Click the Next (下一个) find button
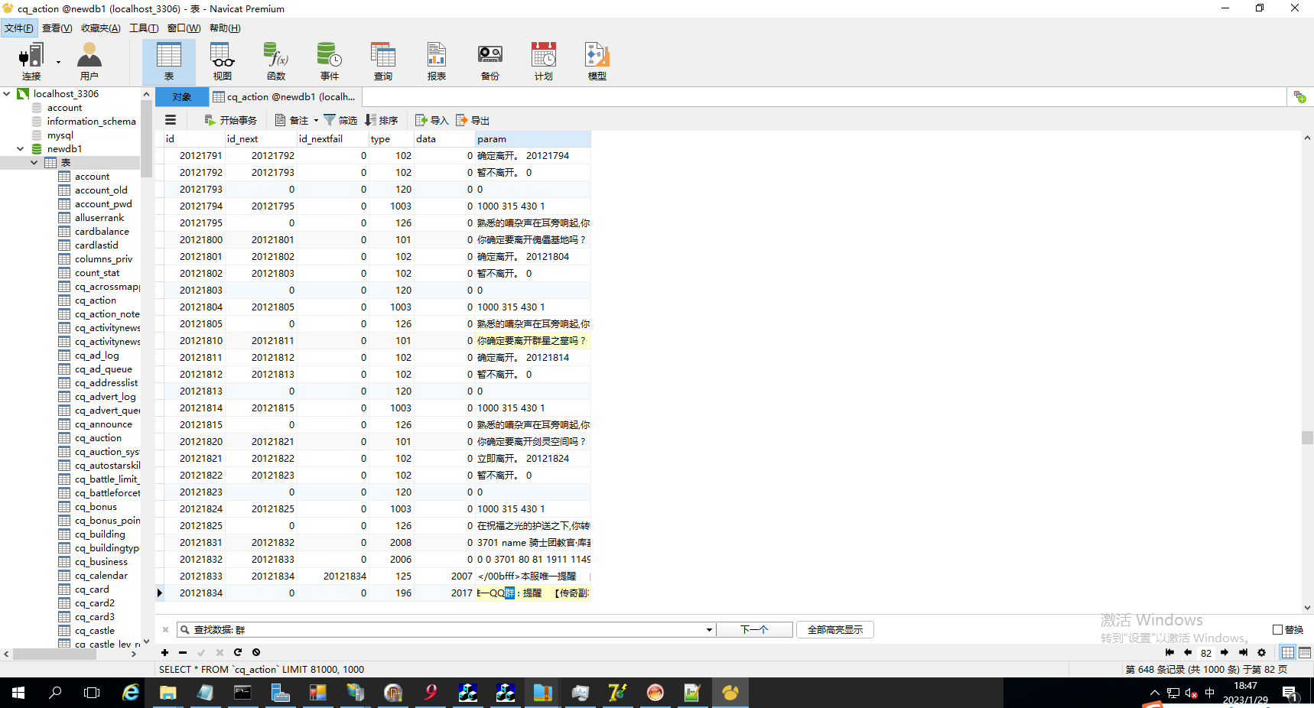Viewport: 1314px width, 708px height. point(755,630)
